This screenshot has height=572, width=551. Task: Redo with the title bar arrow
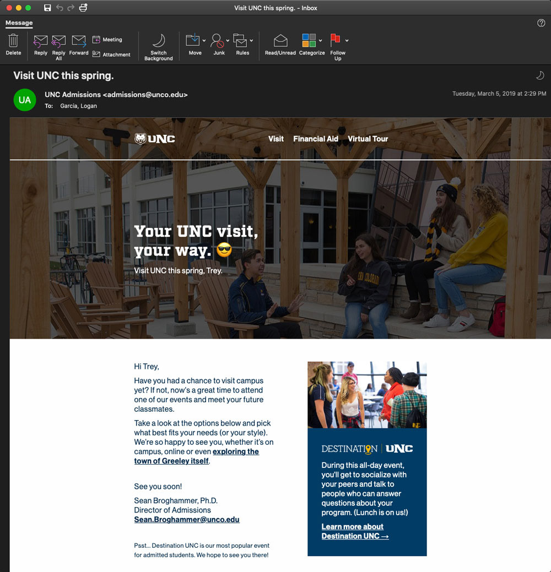pos(71,8)
